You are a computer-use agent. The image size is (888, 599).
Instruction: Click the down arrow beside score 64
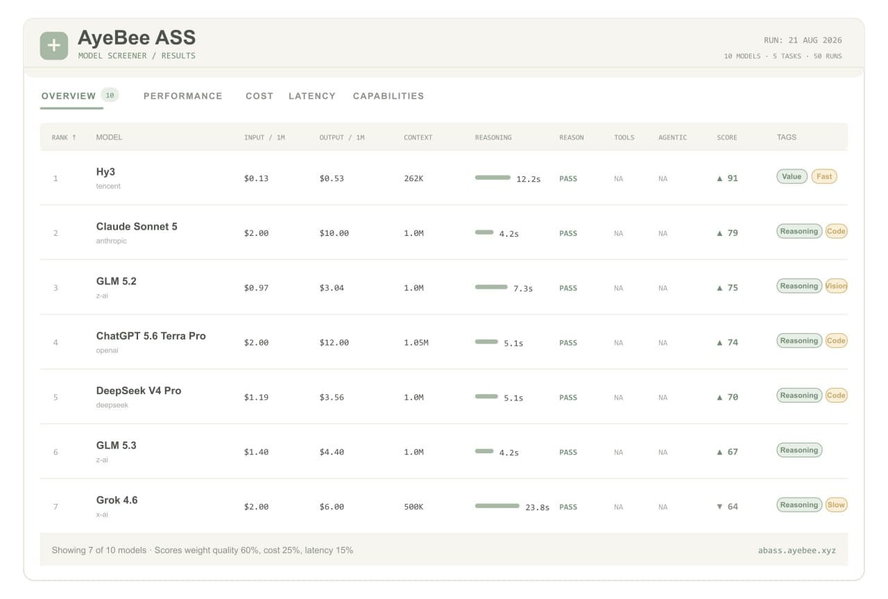(720, 507)
